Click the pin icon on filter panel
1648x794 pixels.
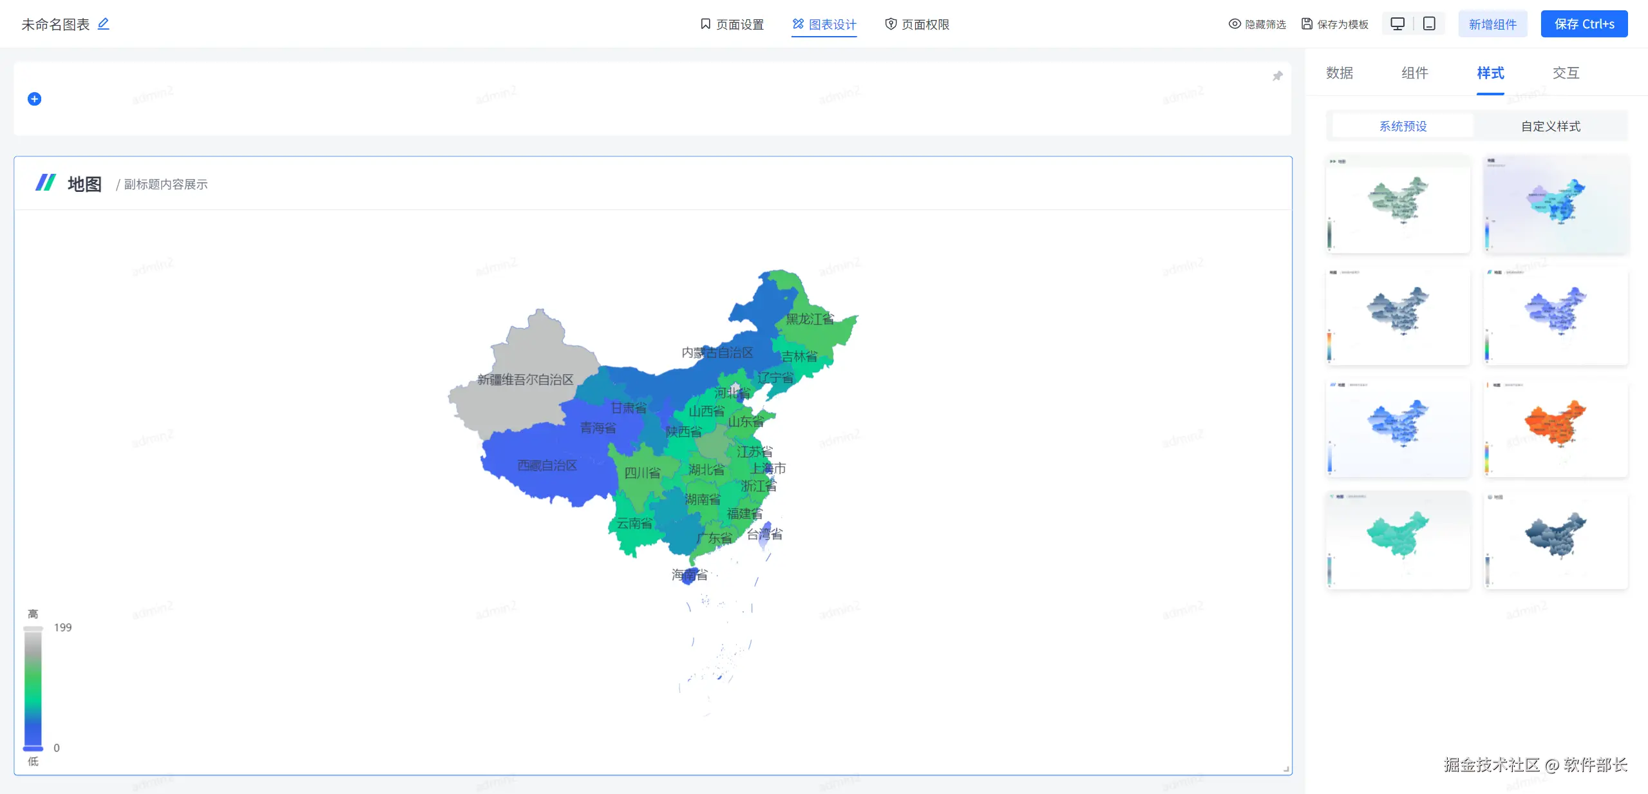point(1277,77)
